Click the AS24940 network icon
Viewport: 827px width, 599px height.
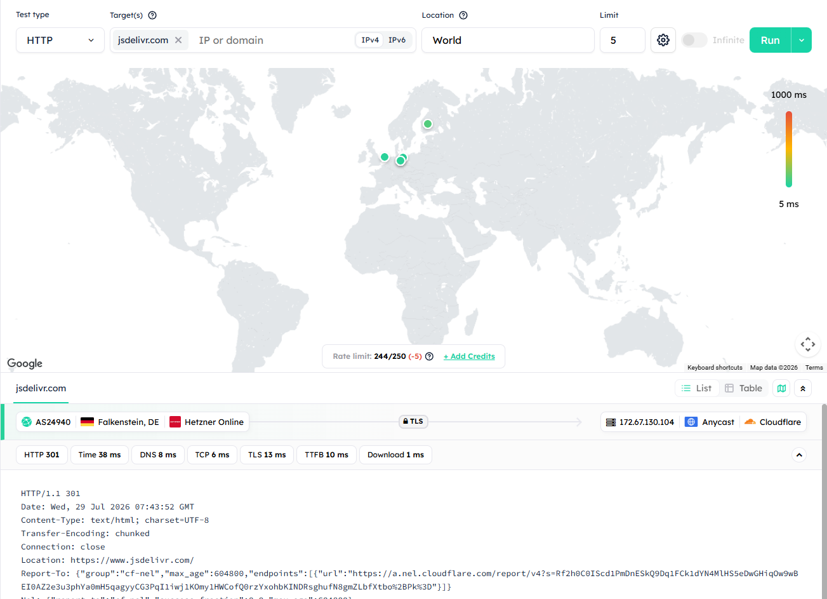tap(27, 422)
